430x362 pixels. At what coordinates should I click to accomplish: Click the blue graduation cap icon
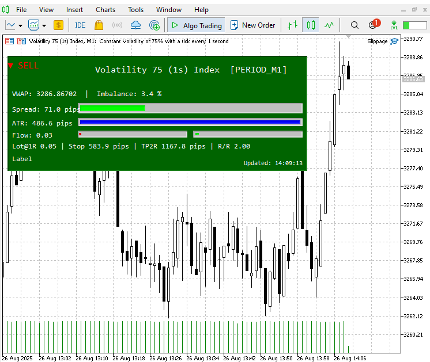pyautogui.click(x=394, y=41)
